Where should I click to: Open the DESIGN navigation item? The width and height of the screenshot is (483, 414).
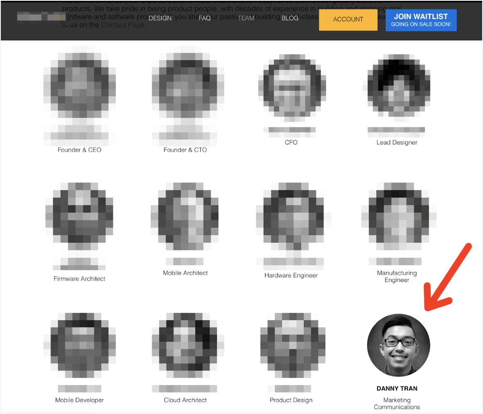160,18
